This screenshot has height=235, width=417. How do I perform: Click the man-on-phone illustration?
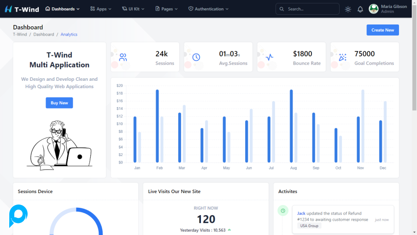point(59,145)
